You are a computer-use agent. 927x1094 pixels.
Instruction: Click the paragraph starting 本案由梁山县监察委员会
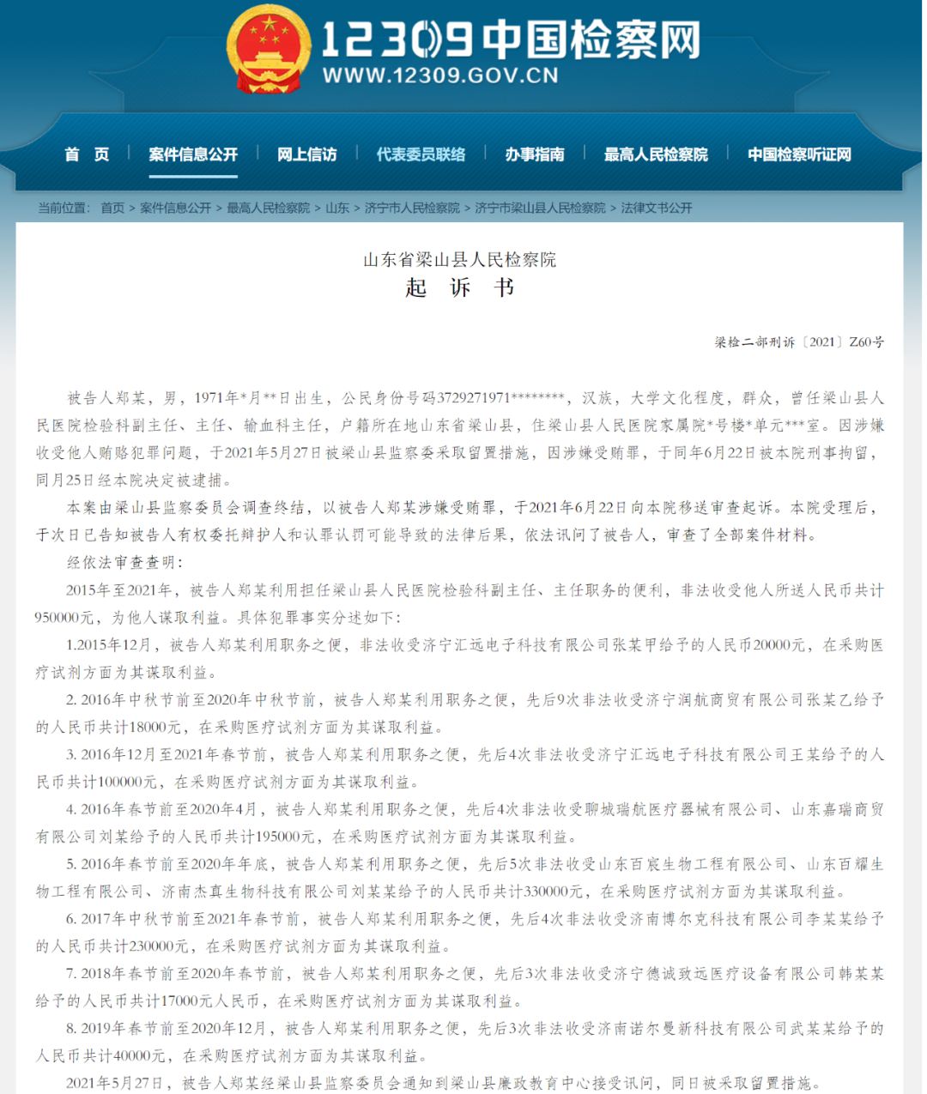pos(459,521)
